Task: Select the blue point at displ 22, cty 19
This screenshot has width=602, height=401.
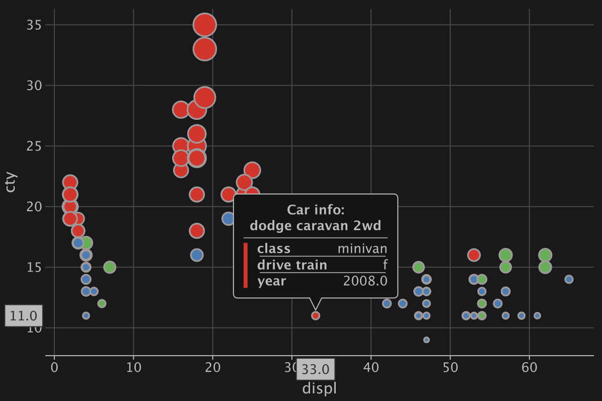Action: click(229, 219)
